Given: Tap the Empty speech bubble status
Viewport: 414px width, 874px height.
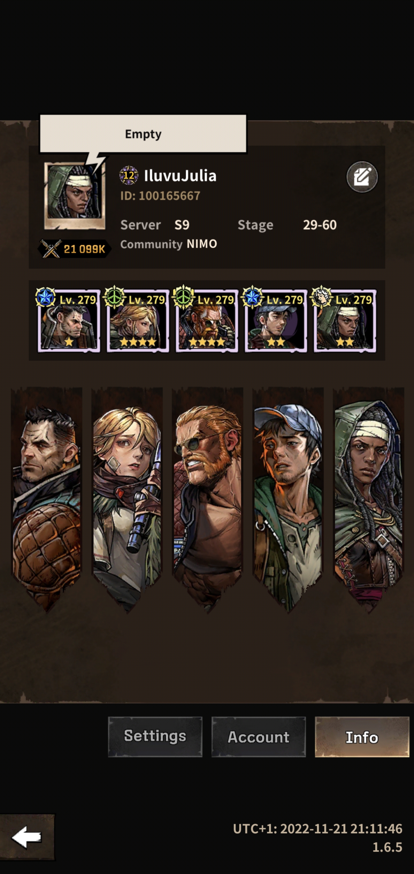Looking at the screenshot, I should 143,134.
